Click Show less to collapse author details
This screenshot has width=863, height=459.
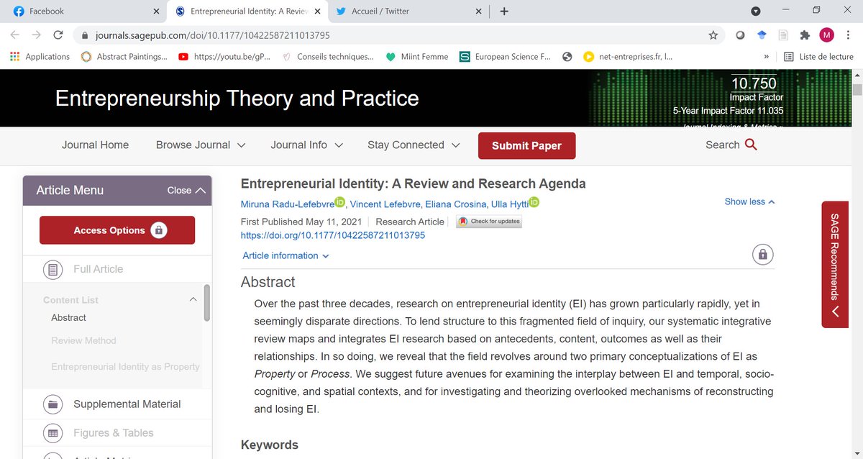749,202
